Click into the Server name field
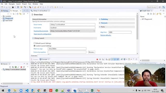Screen dimensions: 166x93 73,25
